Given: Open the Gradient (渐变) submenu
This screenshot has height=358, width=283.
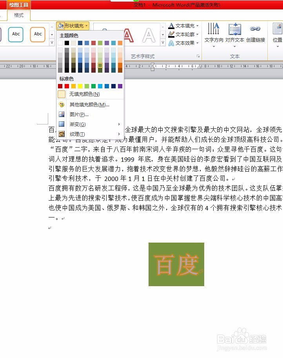Looking at the screenshot, I should pos(90,124).
